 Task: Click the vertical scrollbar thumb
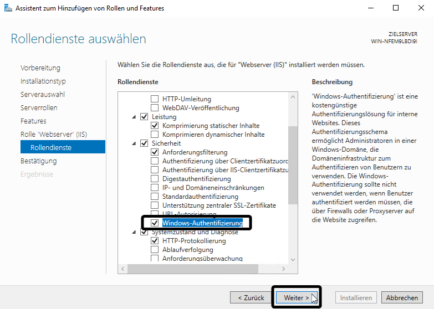(293, 165)
